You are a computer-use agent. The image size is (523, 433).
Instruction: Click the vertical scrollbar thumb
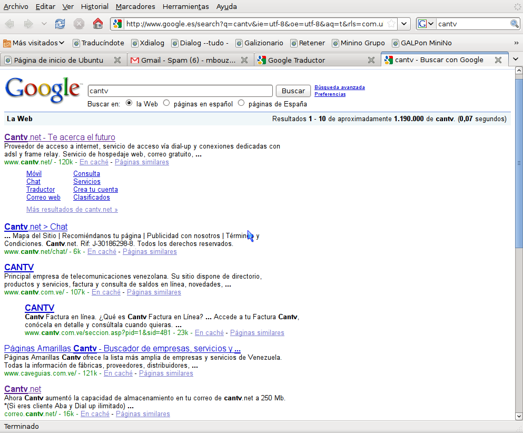[519, 163]
